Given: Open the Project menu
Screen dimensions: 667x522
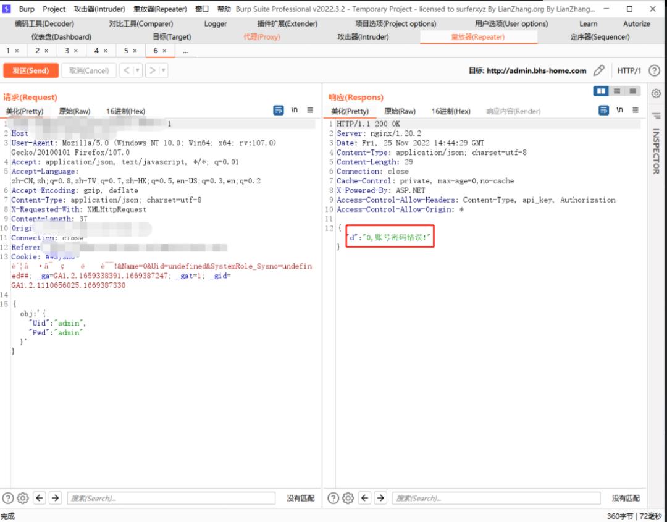Looking at the screenshot, I should coord(54,9).
